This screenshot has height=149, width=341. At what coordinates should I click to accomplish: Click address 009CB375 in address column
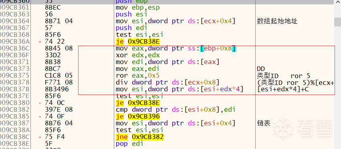[14, 75]
